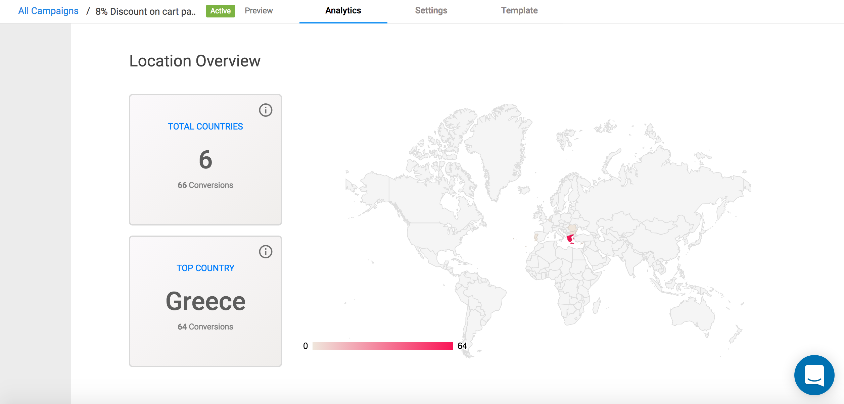The image size is (844, 404).
Task: Click the Location Overview heading
Action: (x=195, y=61)
